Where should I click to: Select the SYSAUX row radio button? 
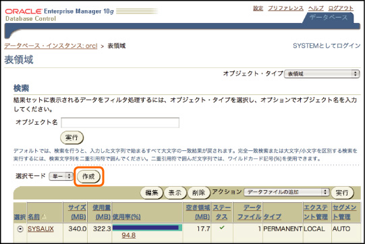[20, 229]
